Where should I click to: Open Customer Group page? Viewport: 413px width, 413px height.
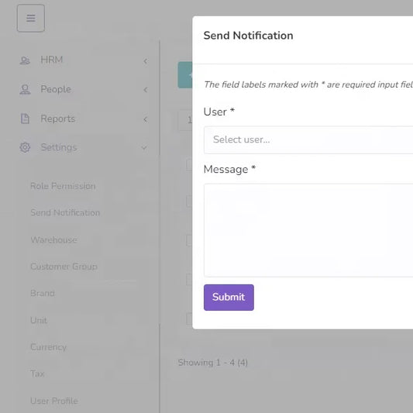coord(64,267)
